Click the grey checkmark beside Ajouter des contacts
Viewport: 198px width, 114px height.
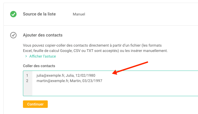tap(13, 35)
